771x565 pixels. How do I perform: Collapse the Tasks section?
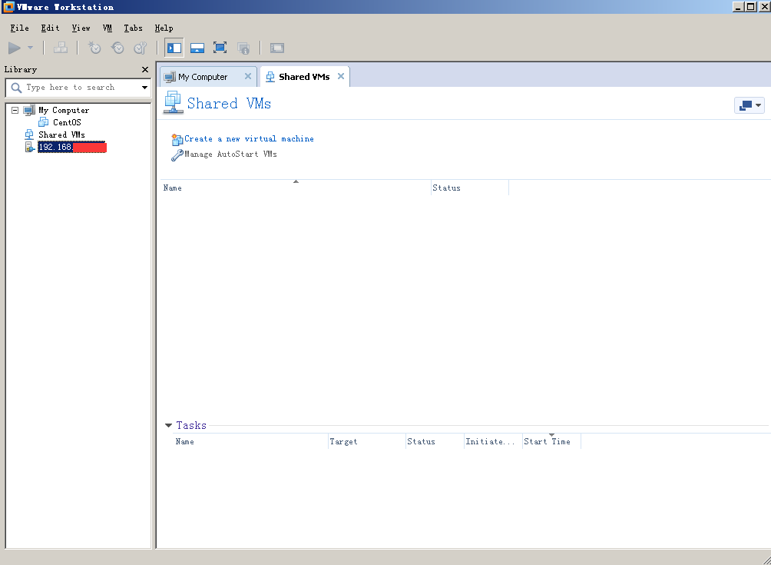tap(168, 425)
